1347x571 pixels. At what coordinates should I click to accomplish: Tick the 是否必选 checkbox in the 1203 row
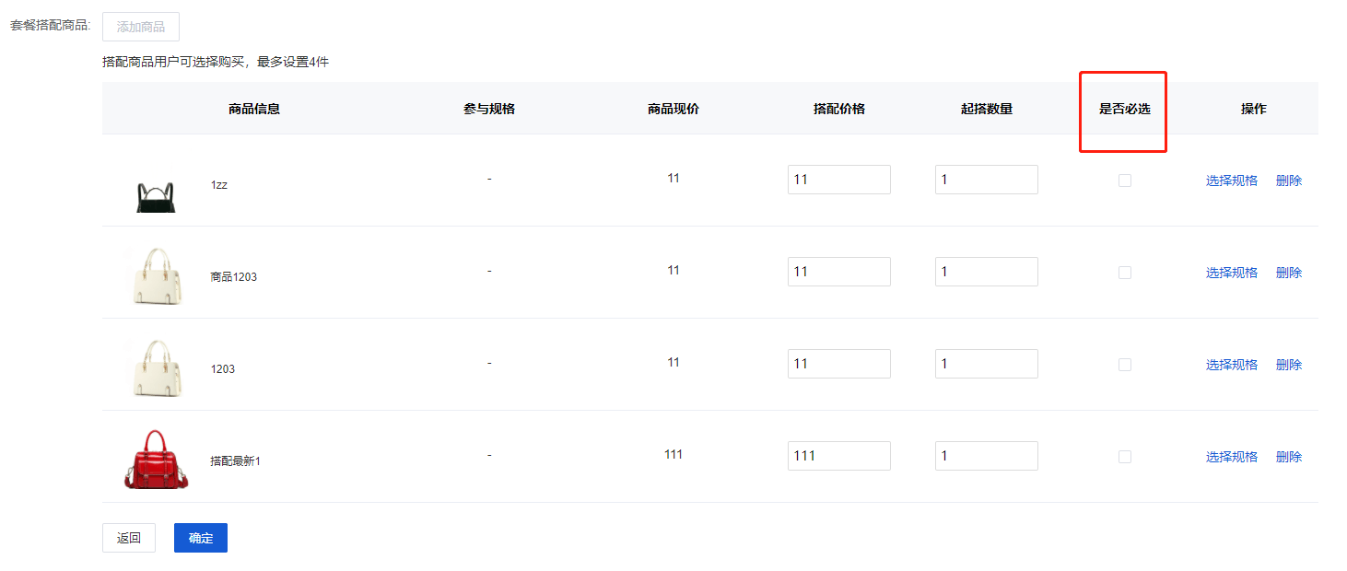pos(1125,365)
